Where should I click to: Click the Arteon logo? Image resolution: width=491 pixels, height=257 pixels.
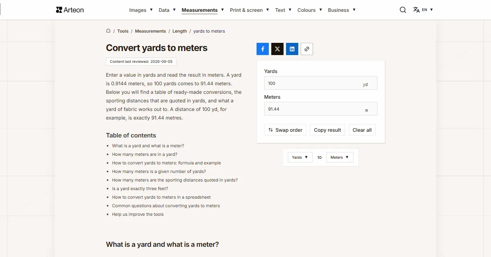70,10
